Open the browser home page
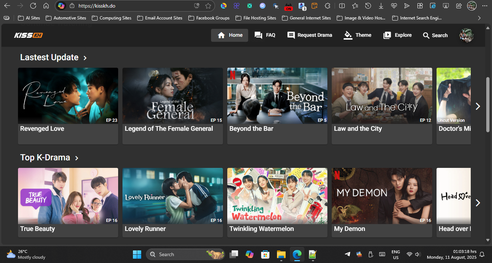Viewport: 492px width, 263px height. (46, 6)
